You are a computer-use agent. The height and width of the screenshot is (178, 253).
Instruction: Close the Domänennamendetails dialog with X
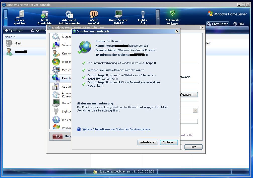(177, 31)
